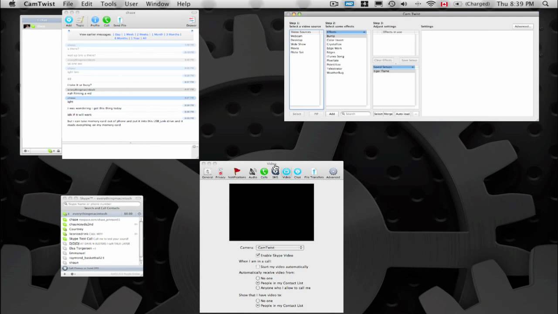Click 1 Week earlier messages link

pyautogui.click(x=129, y=34)
